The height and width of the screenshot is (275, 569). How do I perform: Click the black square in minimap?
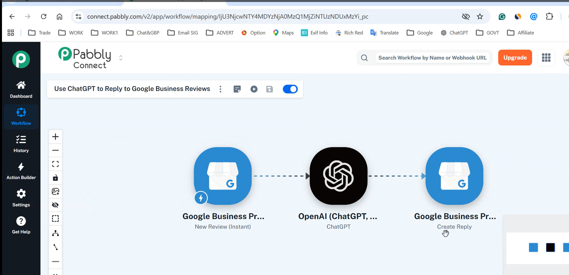pyautogui.click(x=550, y=247)
